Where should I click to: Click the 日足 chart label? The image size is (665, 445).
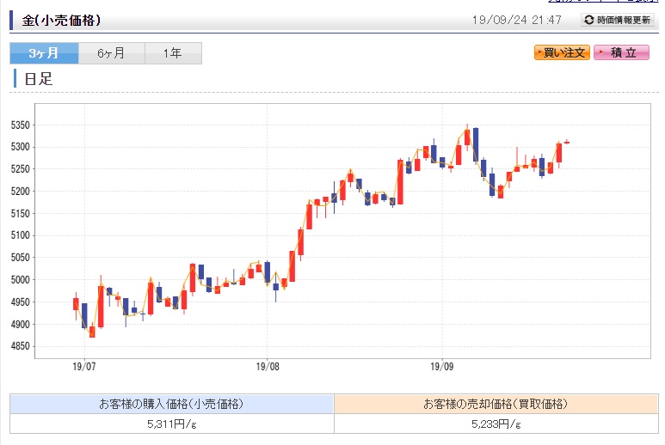[39, 79]
